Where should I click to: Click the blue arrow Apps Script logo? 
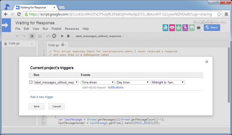pos(6,25)
